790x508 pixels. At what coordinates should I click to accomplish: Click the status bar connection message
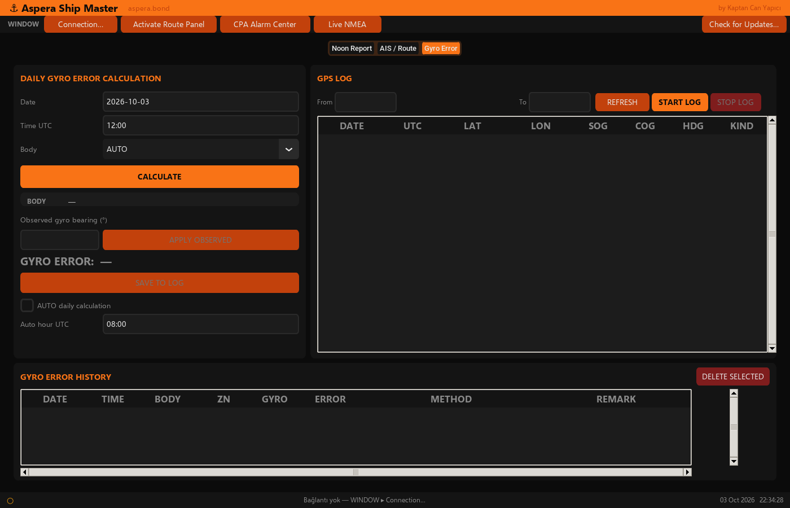[365, 500]
